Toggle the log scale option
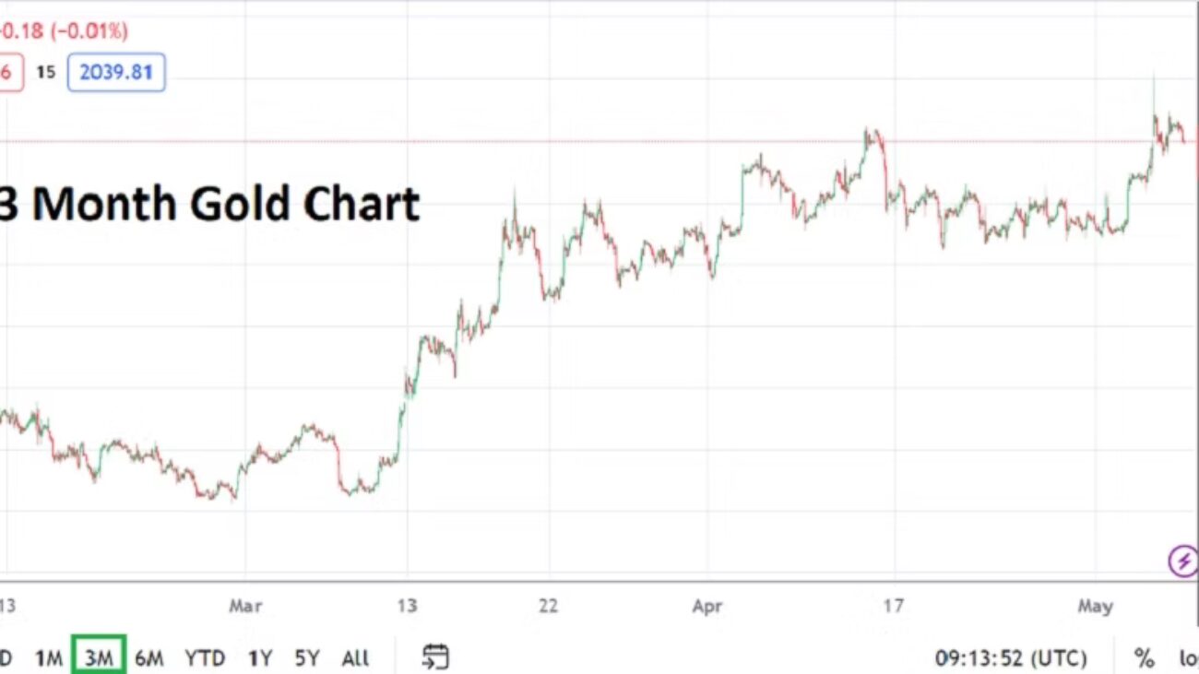Screen dimensions: 1199x674 1188,658
